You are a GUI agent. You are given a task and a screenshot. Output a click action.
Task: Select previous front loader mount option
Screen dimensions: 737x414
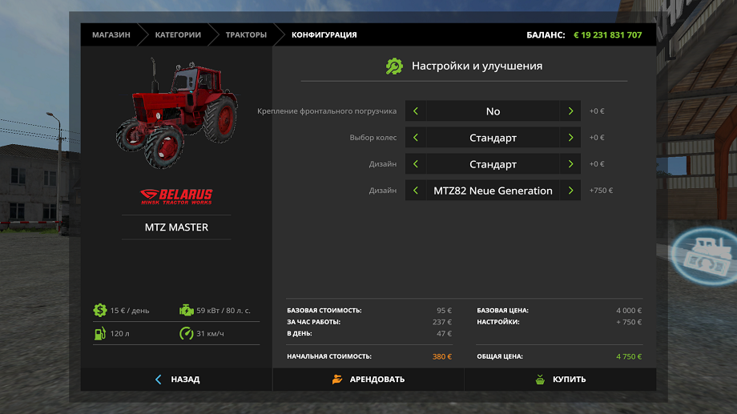pyautogui.click(x=416, y=111)
